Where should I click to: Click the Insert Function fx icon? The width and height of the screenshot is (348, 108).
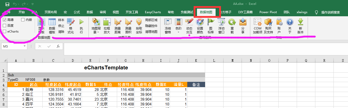(x=58, y=46)
